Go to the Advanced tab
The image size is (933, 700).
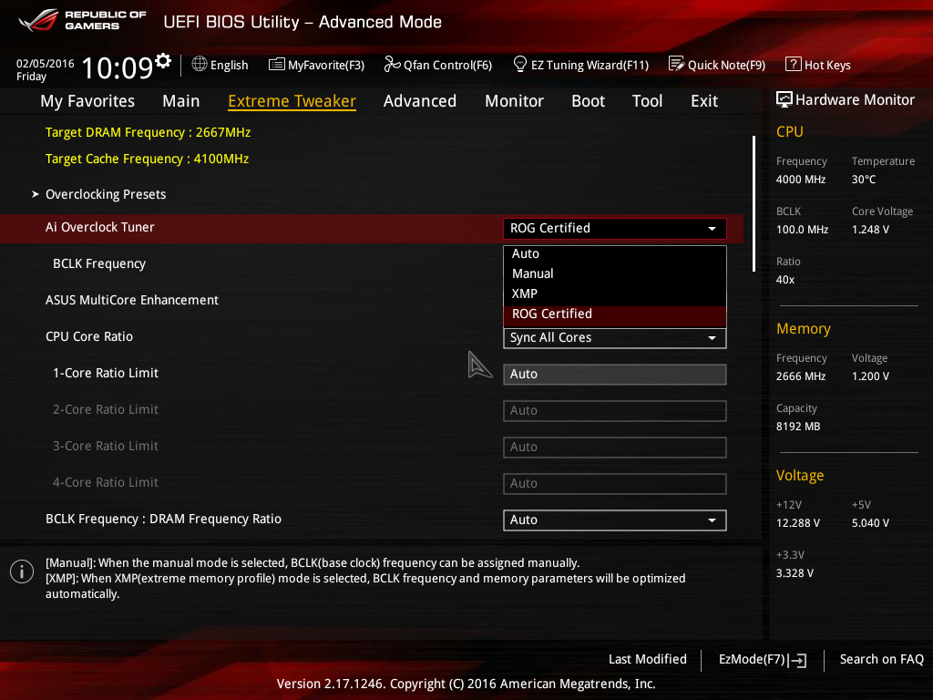pyautogui.click(x=420, y=101)
